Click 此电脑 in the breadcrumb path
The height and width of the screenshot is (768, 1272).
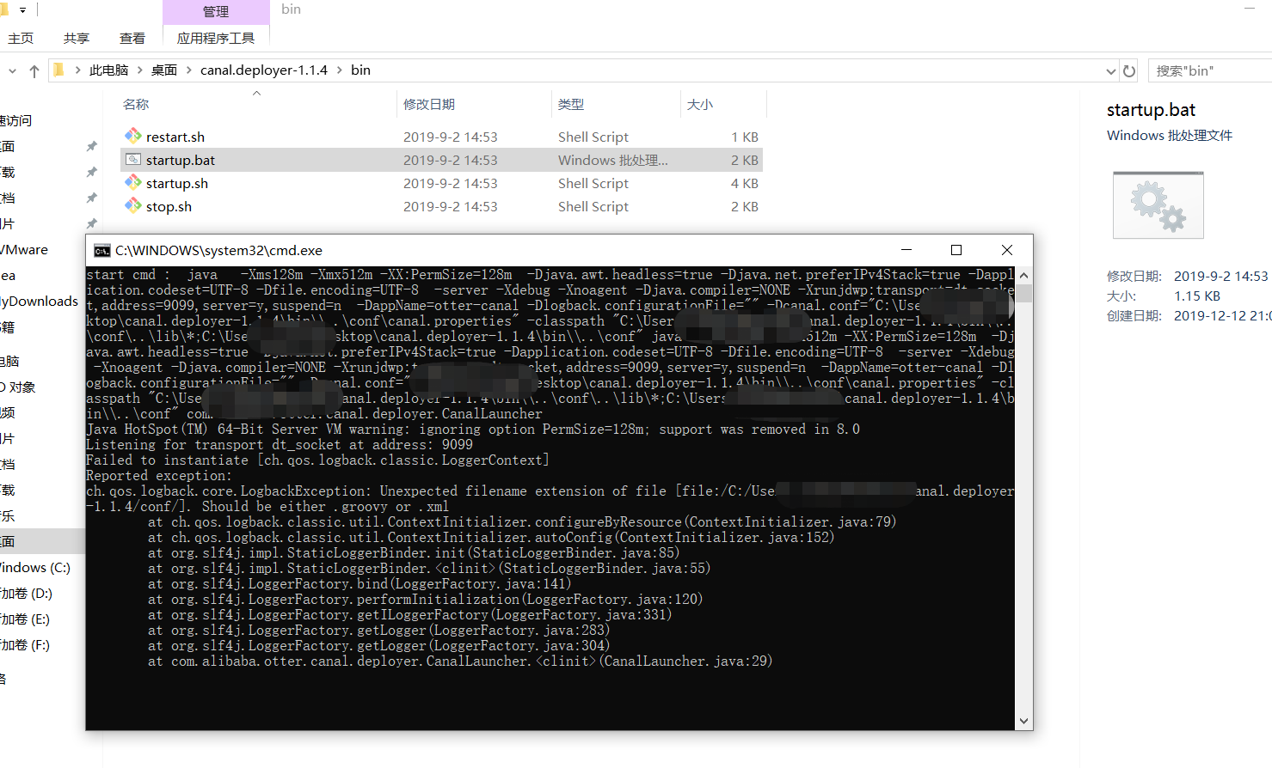108,70
